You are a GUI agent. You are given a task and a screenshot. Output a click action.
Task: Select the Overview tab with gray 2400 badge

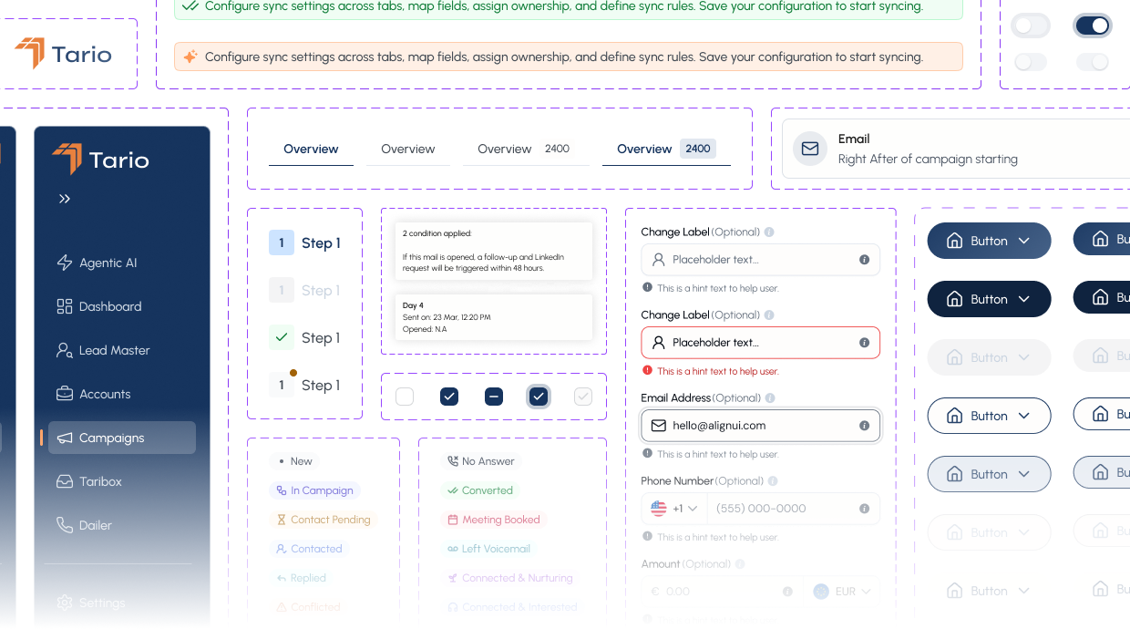[x=666, y=149]
